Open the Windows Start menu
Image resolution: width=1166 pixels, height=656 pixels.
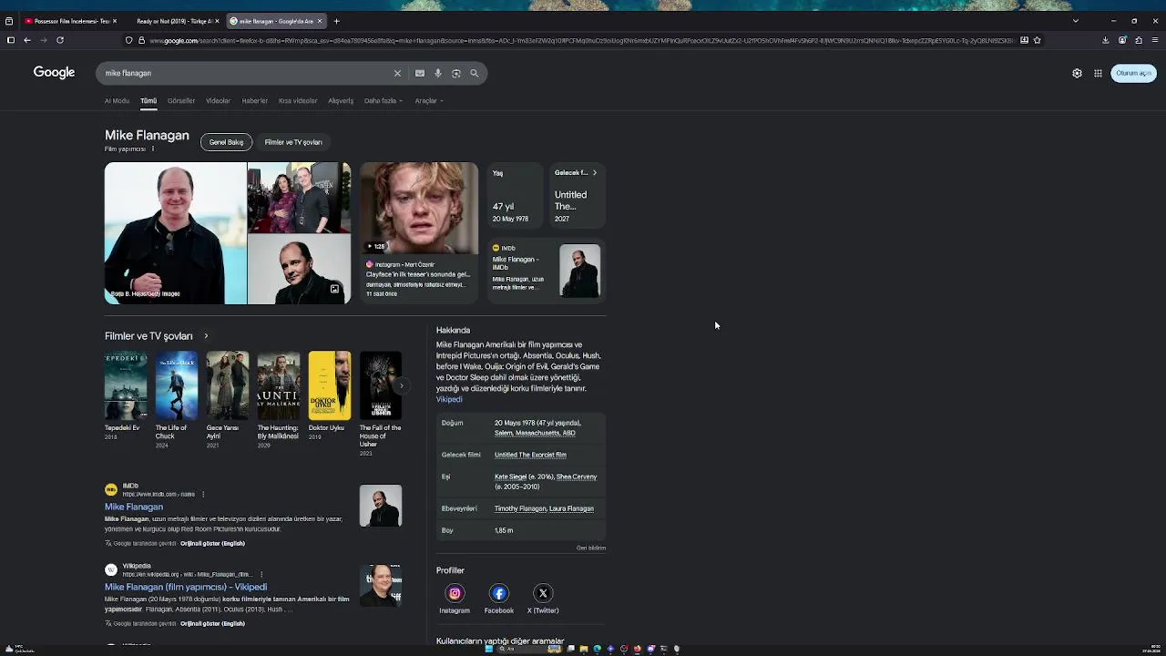[x=489, y=649]
